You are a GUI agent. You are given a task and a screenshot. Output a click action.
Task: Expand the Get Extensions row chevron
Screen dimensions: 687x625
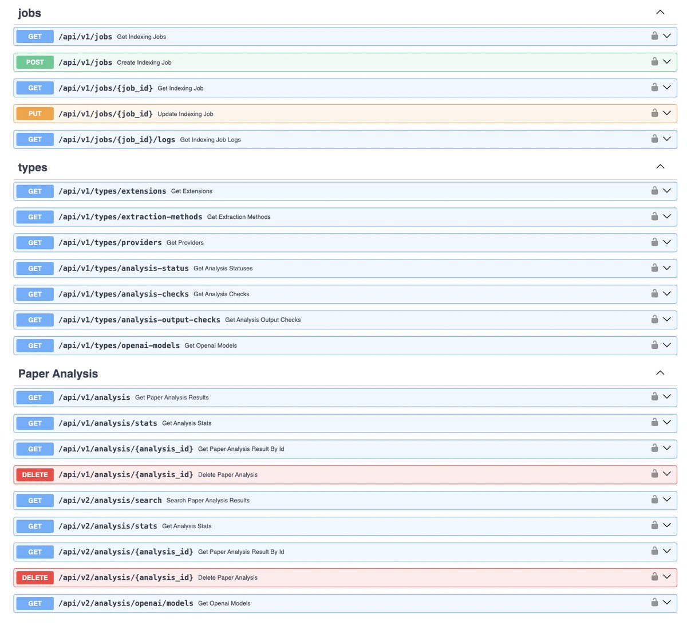pyautogui.click(x=667, y=191)
